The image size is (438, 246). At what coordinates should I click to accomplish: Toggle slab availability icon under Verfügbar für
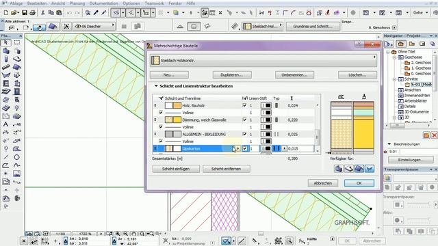pos(349,169)
